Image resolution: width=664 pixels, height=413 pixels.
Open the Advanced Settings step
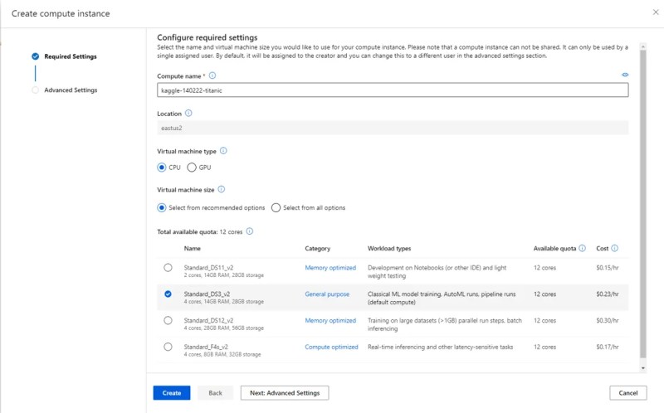point(71,90)
